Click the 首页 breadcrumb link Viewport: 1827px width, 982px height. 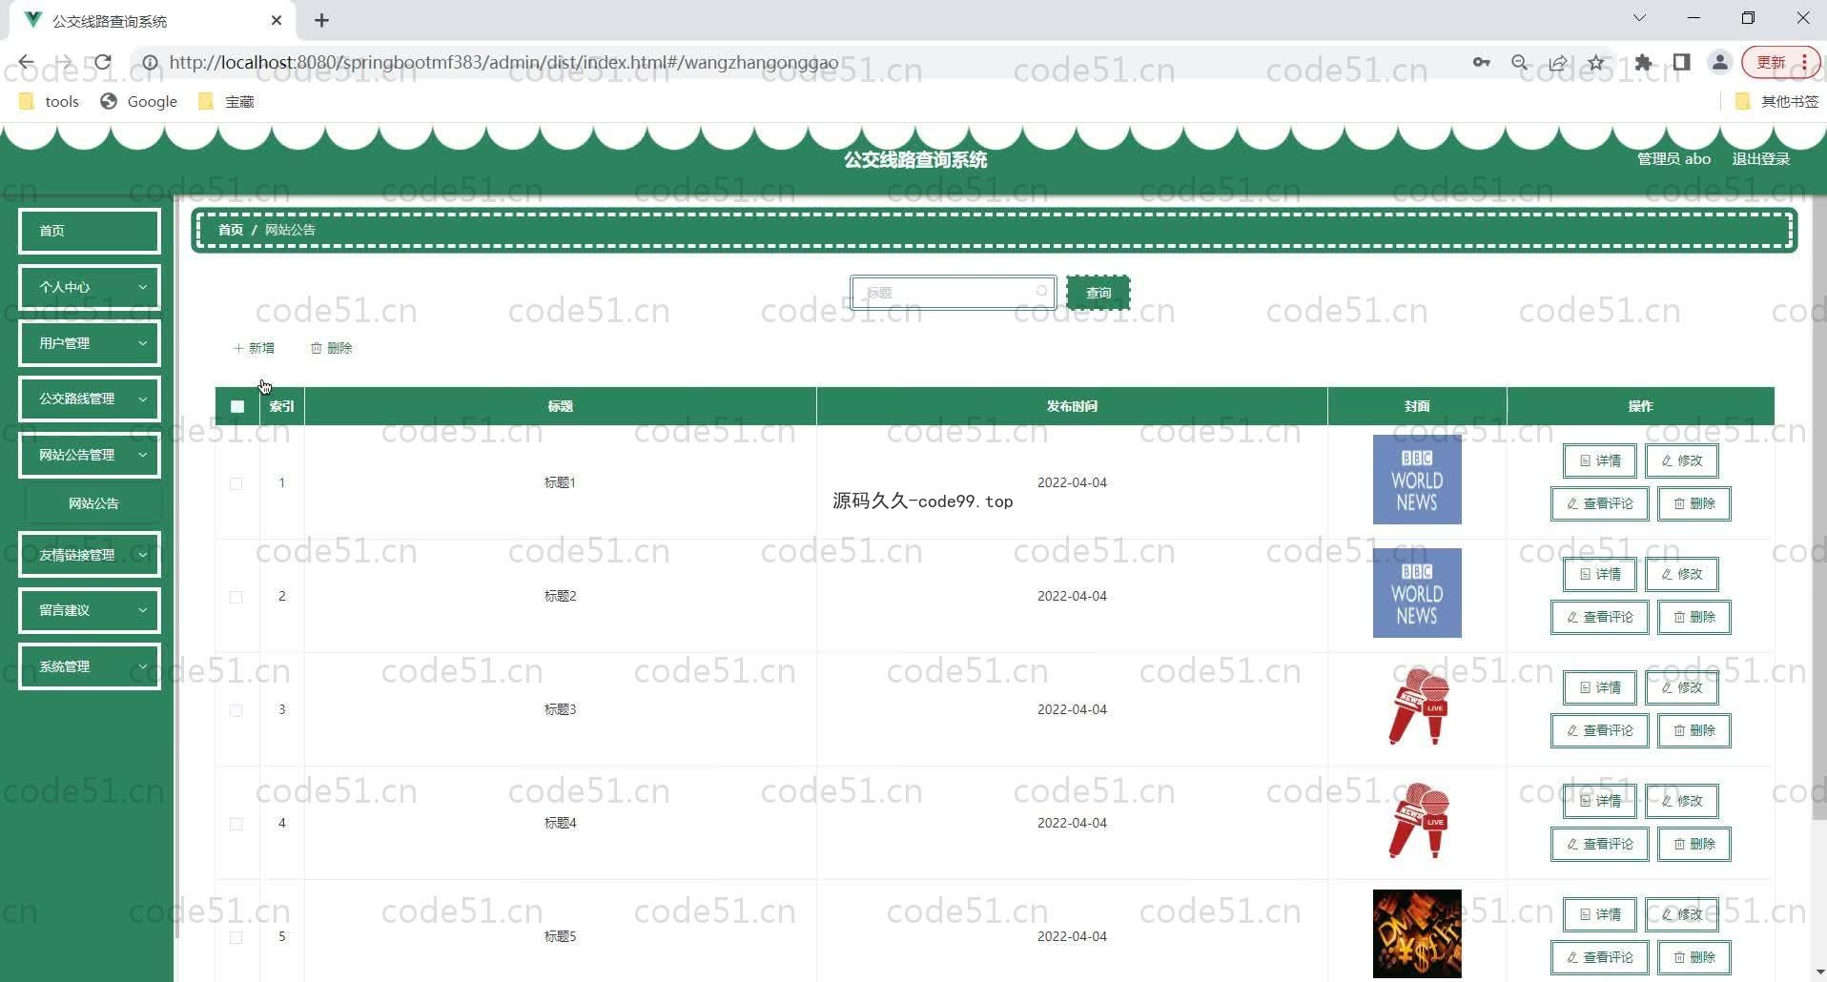tap(231, 230)
